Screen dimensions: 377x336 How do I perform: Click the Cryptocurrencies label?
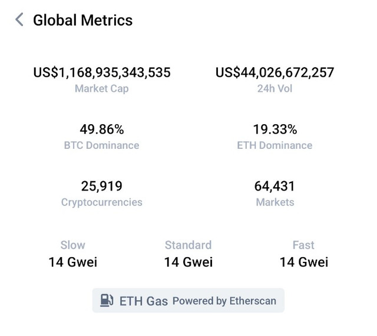[102, 202]
